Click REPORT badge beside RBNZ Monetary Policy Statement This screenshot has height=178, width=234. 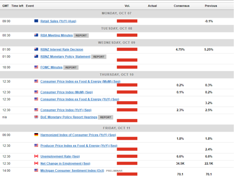pos(99,56)
